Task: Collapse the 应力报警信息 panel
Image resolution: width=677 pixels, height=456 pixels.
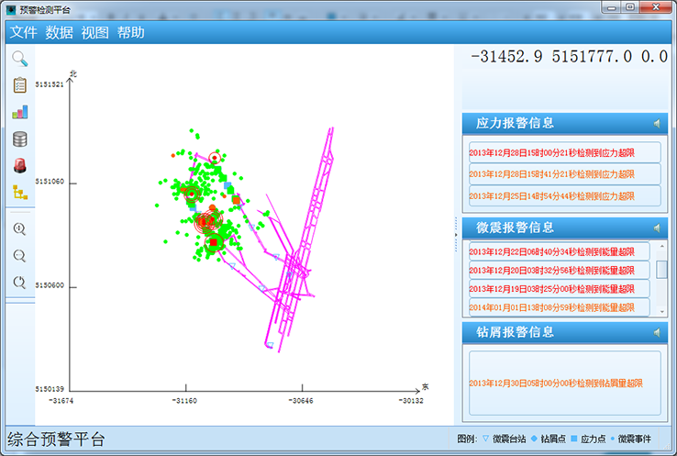Action: [656, 123]
